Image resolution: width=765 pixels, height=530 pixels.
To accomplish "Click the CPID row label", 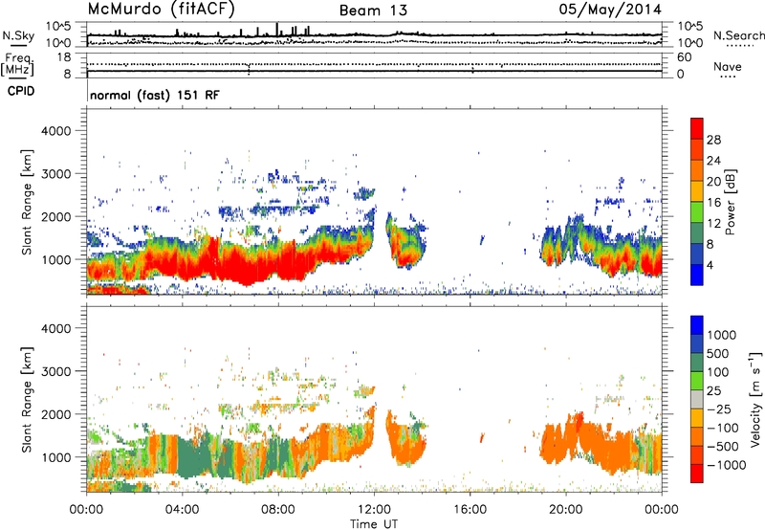I will (x=21, y=91).
